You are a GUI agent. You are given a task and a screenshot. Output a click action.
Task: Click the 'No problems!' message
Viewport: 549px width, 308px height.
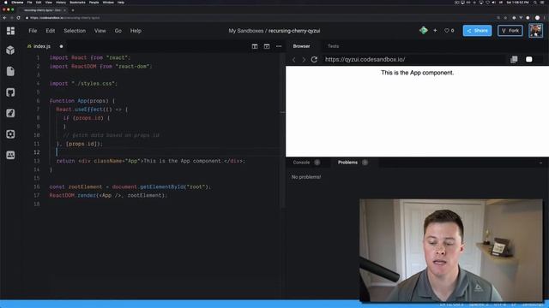click(x=306, y=177)
